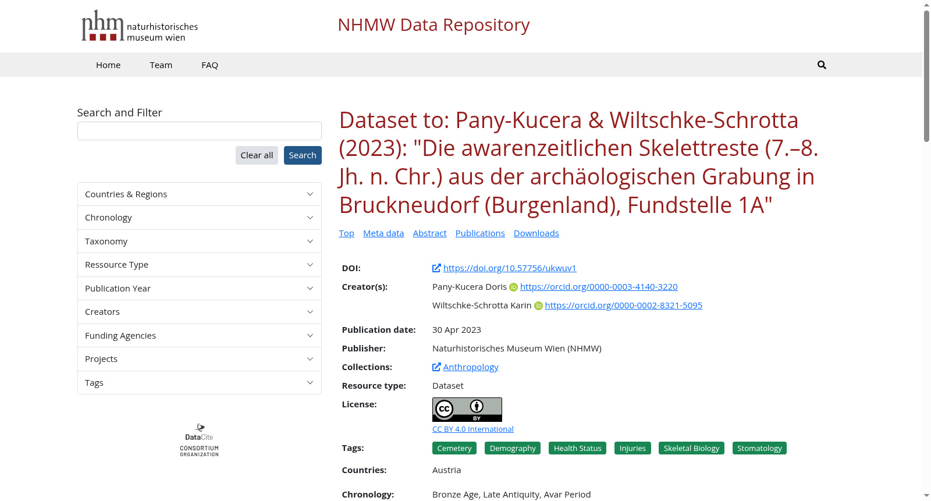Jump to the Publications section

click(x=480, y=233)
